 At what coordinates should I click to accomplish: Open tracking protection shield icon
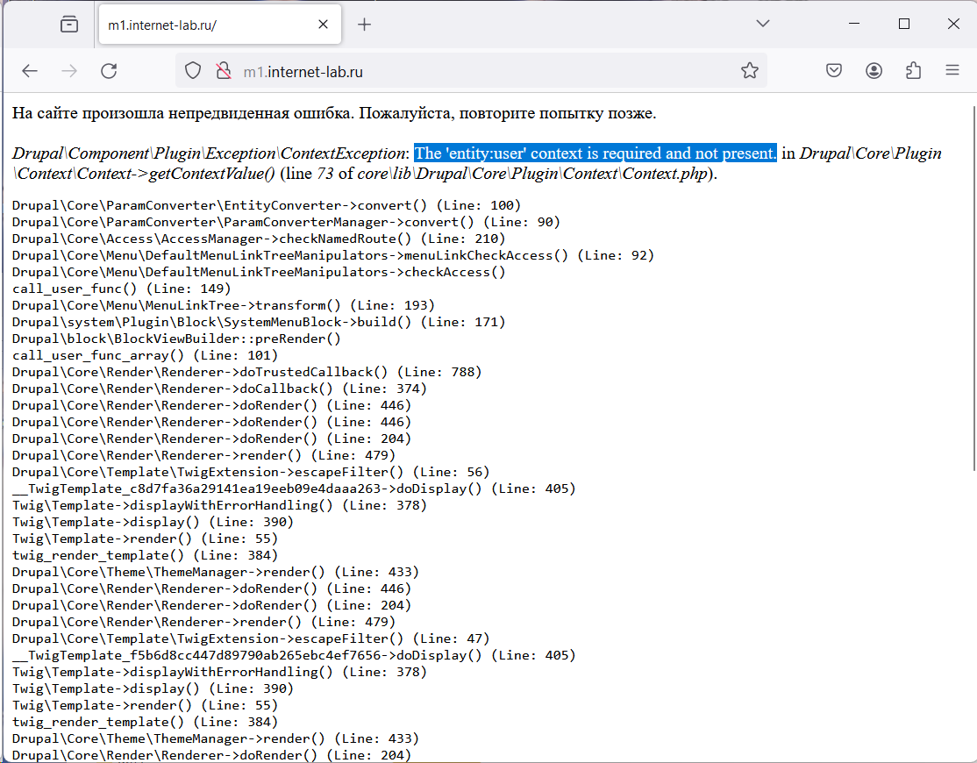(x=193, y=71)
